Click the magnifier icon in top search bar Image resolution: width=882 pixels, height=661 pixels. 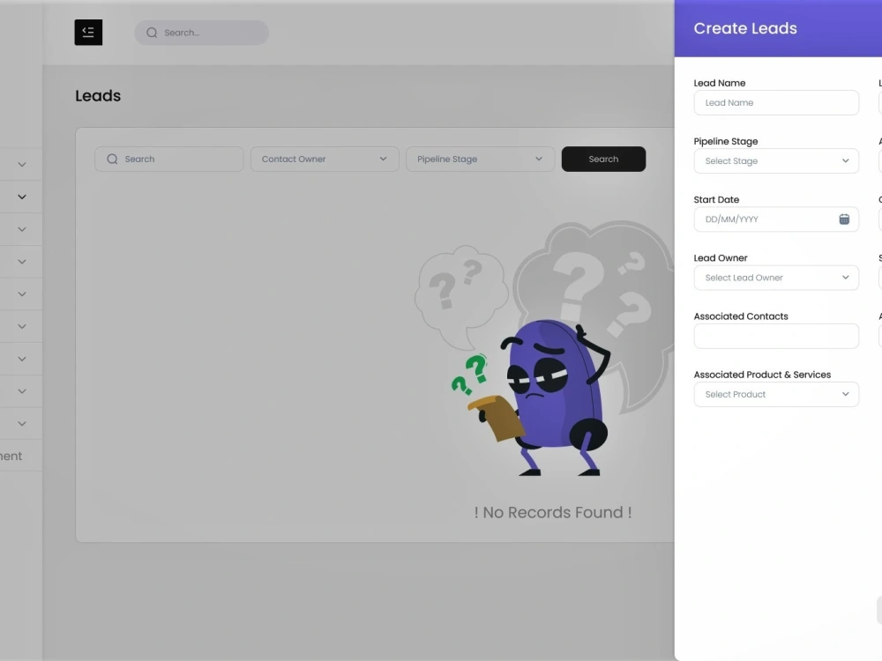coord(152,33)
